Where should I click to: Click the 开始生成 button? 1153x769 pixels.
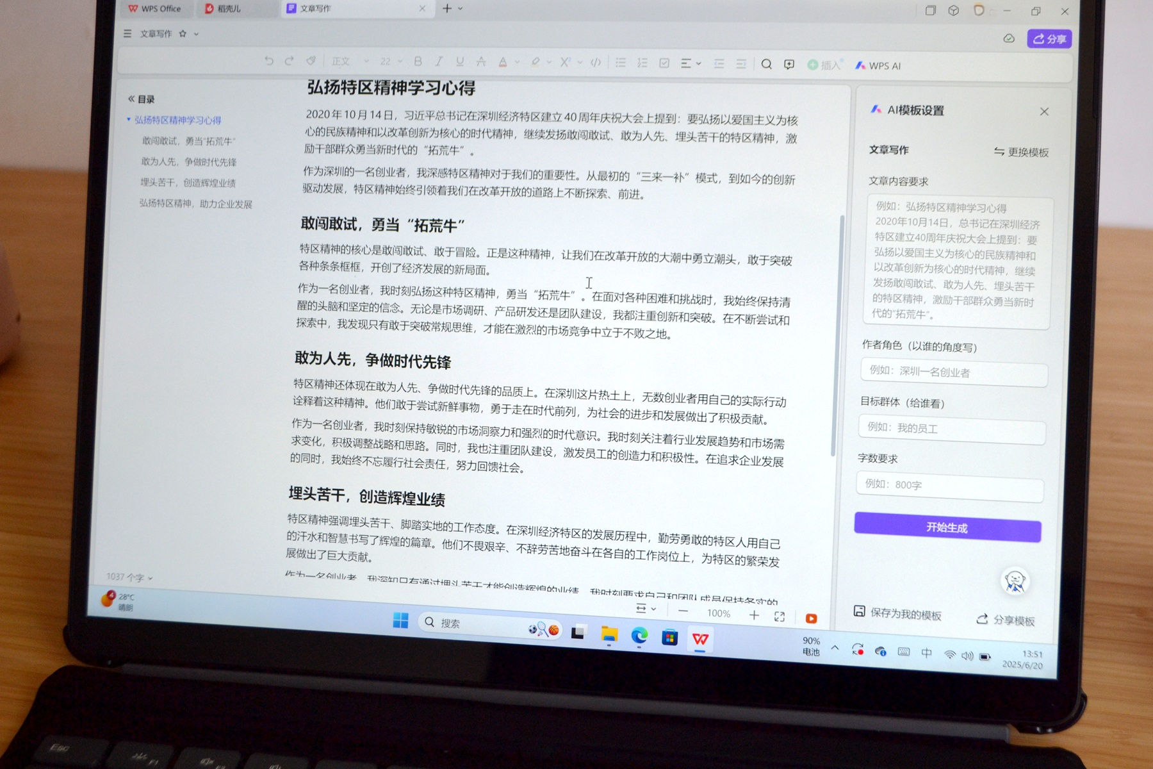tap(947, 527)
